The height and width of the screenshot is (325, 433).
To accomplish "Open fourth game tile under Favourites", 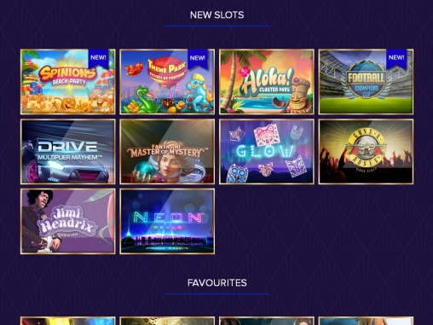I will pos(366,321).
